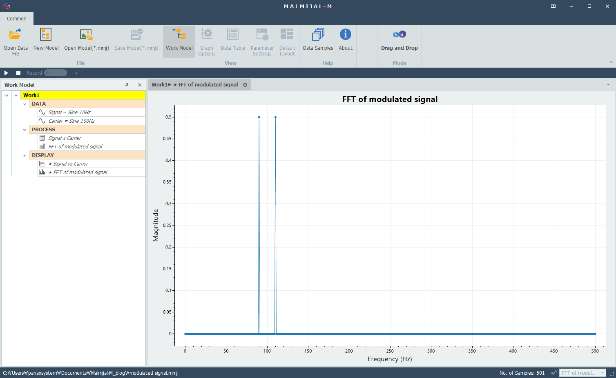Restore the Default Layout
The image size is (616, 378).
[287, 42]
